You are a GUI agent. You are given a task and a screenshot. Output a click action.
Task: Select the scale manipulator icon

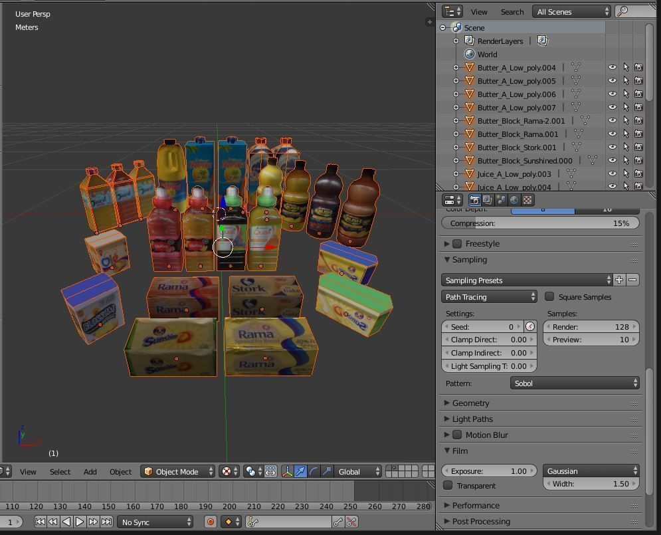[x=326, y=471]
